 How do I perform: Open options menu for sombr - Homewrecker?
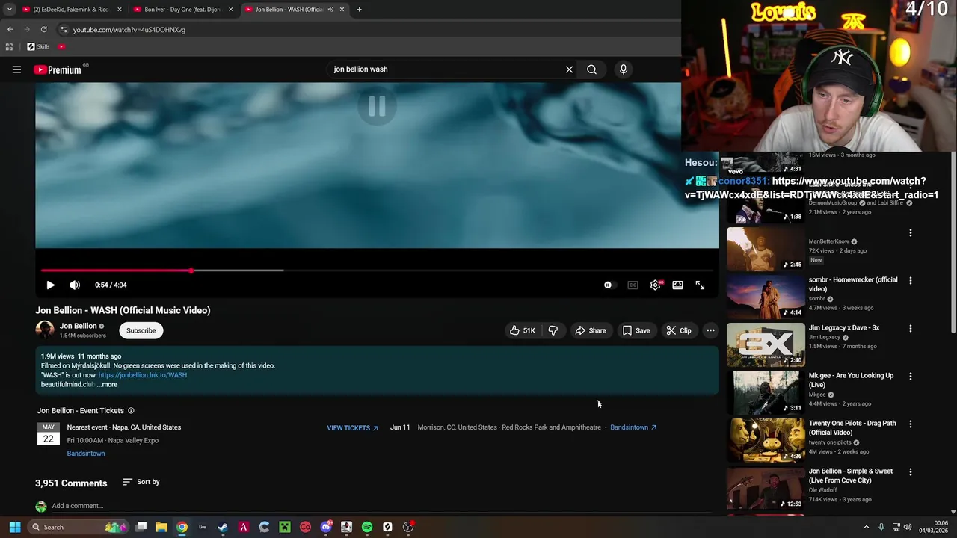[x=911, y=281]
